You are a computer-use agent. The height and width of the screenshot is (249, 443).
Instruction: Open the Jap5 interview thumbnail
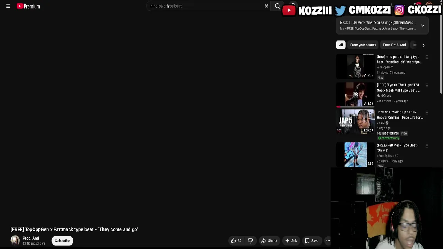point(355,121)
